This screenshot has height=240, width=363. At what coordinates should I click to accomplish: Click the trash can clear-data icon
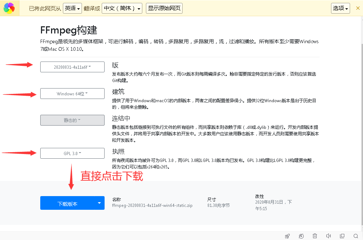315,236
